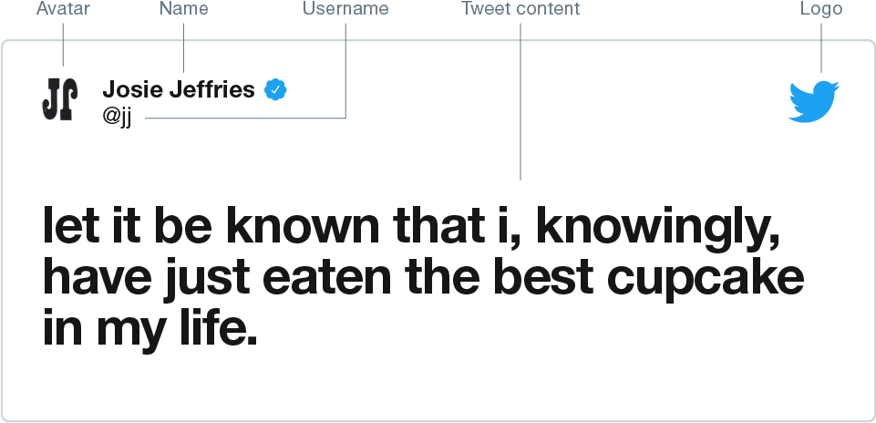Click the word "knowingly" in the tweet
The height and width of the screenshot is (423, 876).
pos(651,227)
